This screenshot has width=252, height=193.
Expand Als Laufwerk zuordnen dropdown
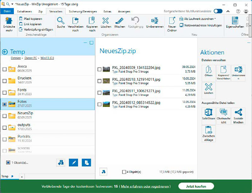coord(215,19)
